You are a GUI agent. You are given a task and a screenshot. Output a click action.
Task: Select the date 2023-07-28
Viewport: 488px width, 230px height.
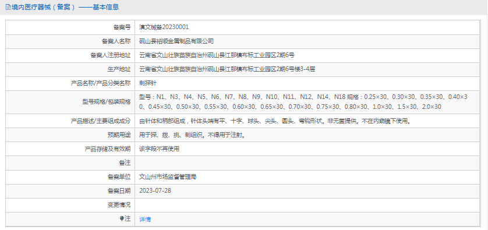point(155,191)
